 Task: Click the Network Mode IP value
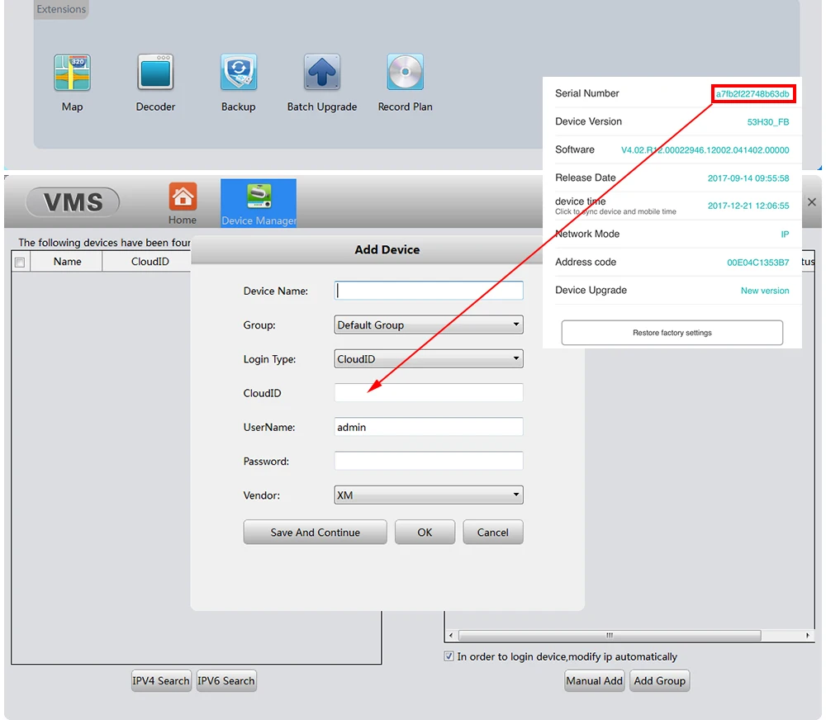(x=785, y=234)
